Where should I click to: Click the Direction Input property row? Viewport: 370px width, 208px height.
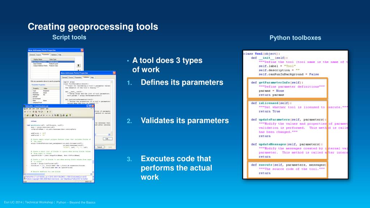(46, 93)
